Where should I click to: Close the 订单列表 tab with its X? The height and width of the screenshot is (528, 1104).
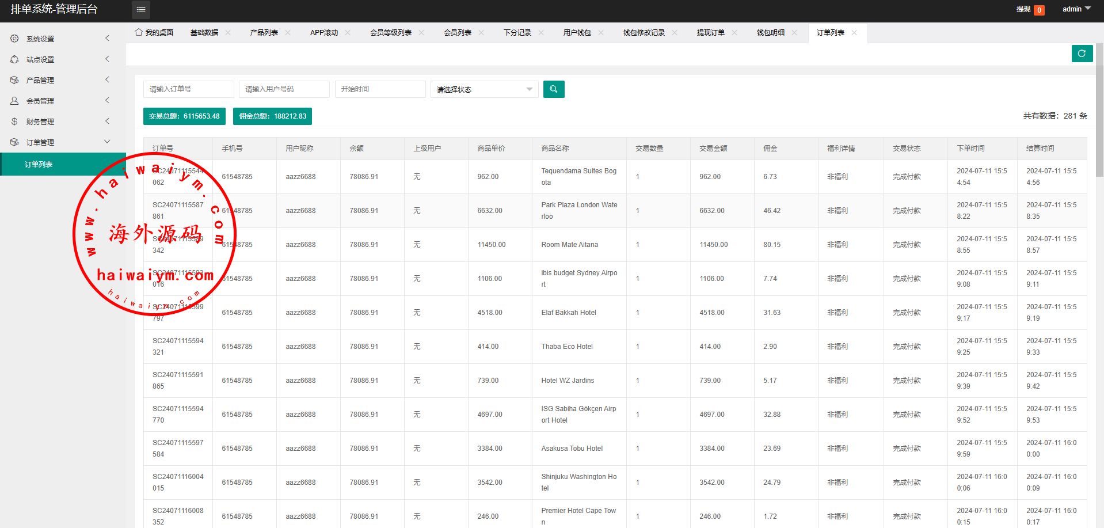click(x=854, y=33)
